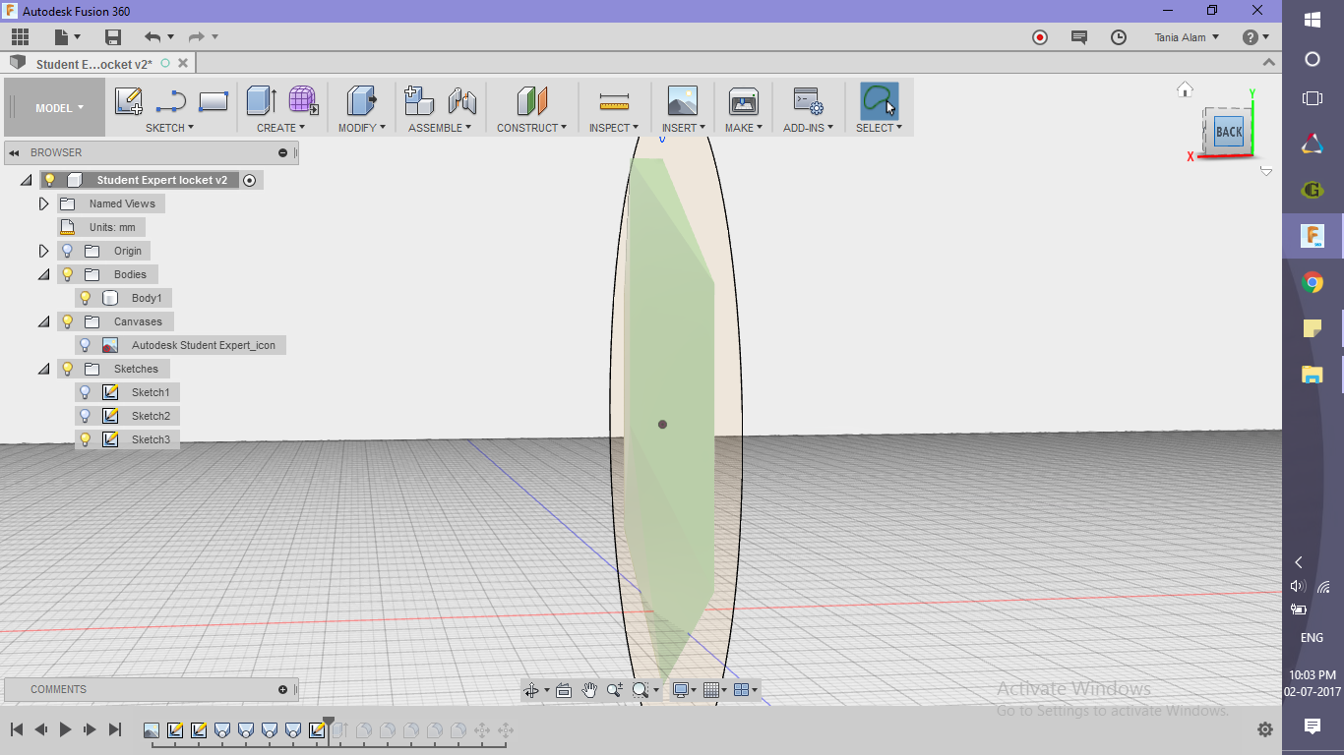1344x755 pixels.
Task: Open the ViewCube dropdown arrow
Action: click(x=1266, y=171)
